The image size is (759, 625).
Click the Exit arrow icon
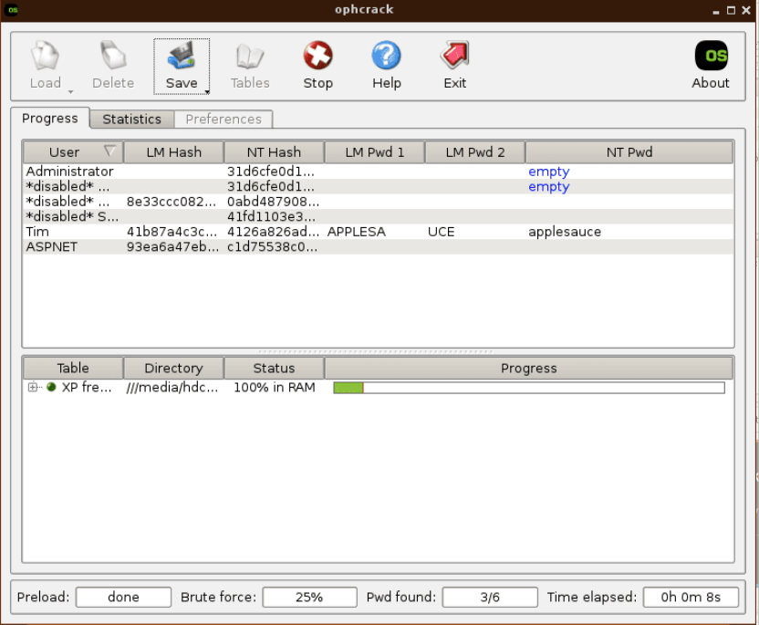point(454,57)
